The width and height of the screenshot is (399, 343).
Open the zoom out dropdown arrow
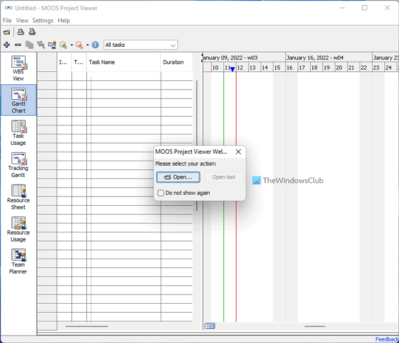click(87, 45)
